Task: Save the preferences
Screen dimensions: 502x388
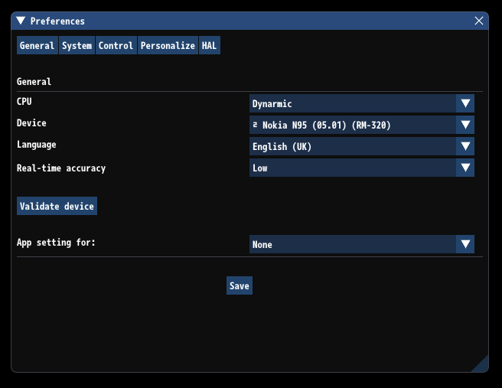Action: 240,285
